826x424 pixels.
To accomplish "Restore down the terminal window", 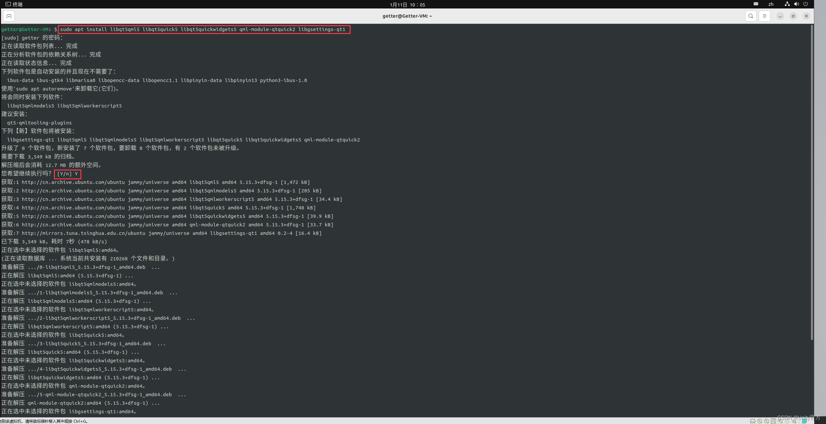I will click(x=793, y=16).
